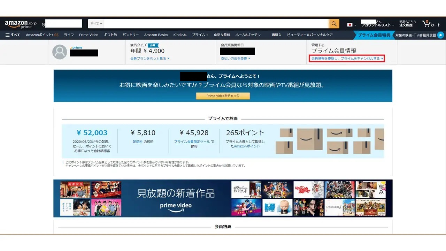
Task: Click the blue play icon for 対象の映画・TV番組見放題
Action: [440, 35]
